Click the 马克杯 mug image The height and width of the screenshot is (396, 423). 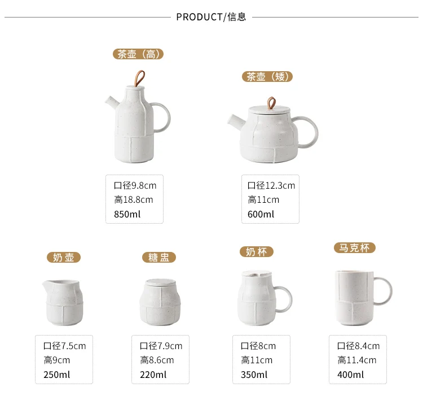[363, 298]
